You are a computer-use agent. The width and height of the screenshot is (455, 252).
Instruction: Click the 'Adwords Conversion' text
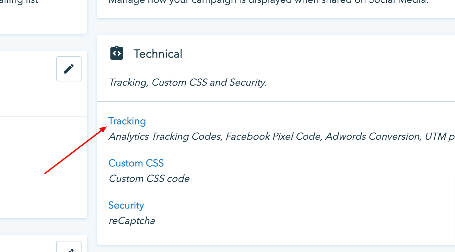(x=372, y=137)
